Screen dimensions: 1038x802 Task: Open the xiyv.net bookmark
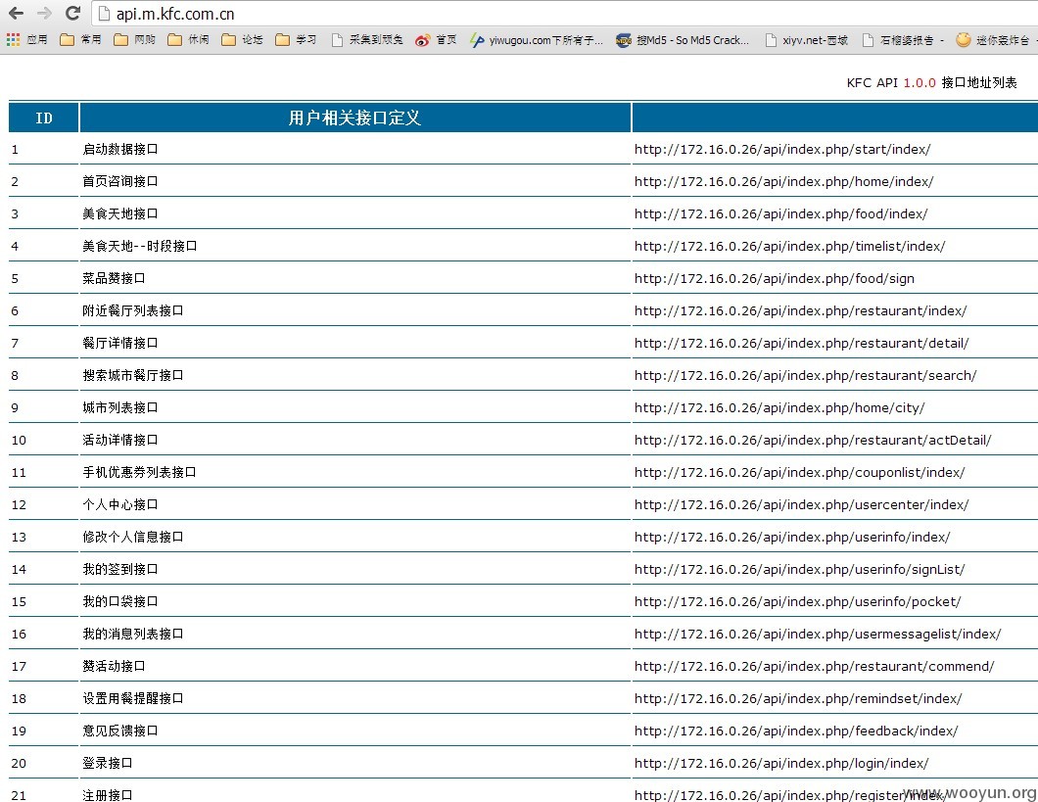point(806,40)
